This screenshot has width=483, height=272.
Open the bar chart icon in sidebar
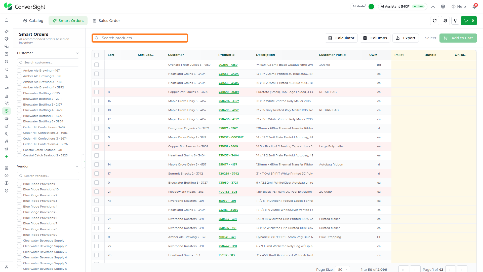tap(7, 96)
